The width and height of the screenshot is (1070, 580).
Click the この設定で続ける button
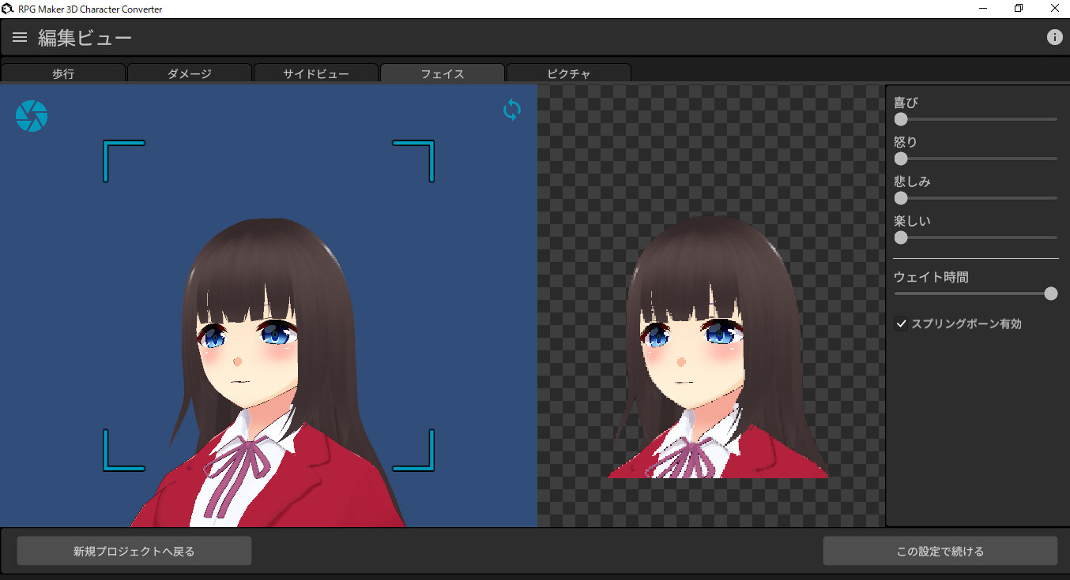click(939, 550)
